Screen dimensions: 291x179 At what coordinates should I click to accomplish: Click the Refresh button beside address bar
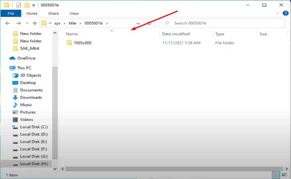(x=149, y=23)
